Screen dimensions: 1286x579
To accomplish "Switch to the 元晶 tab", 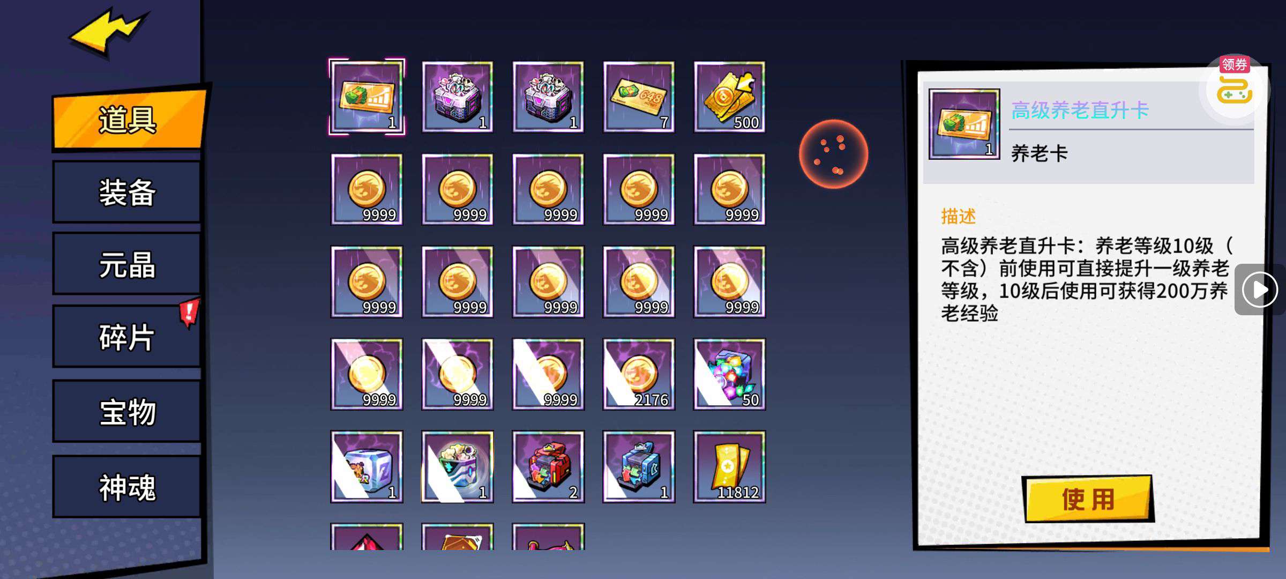I will (x=126, y=264).
